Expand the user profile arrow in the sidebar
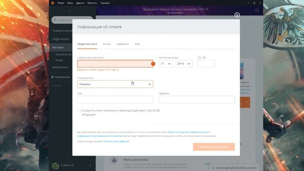Screen dimensions: 304x171 coord(90,165)
